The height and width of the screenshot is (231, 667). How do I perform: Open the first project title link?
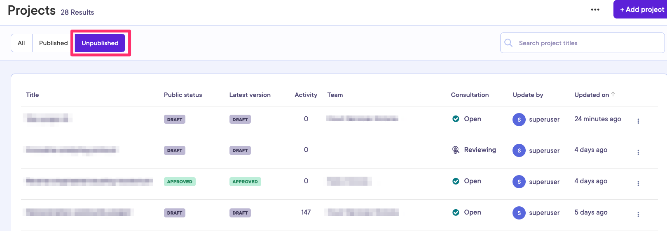point(47,119)
